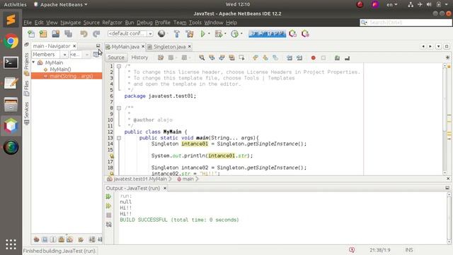Click the Find Selection magnifier icon
The width and height of the screenshot is (453, 255).
click(x=202, y=58)
